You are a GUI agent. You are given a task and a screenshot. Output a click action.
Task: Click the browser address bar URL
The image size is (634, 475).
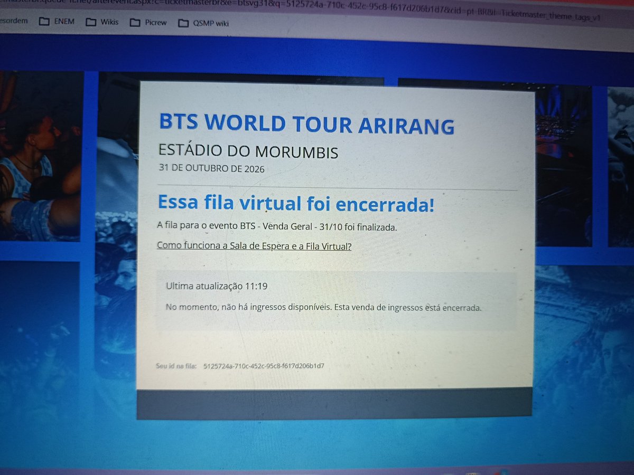[x=301, y=7]
